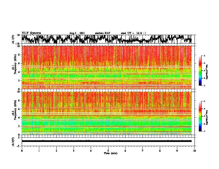The image size is (219, 169).
Task: Click inside the ch.1 spectrogram panel
Action: pyautogui.click(x=107, y=67)
